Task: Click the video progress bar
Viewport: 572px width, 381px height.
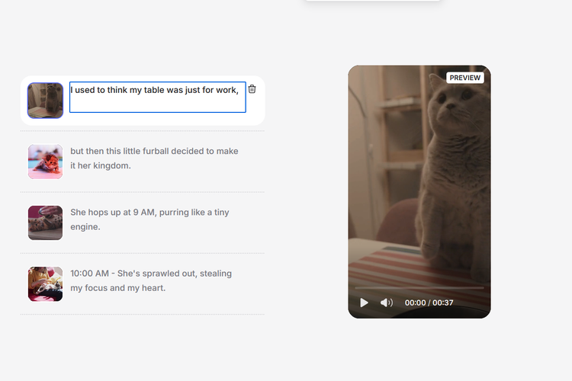Action: pyautogui.click(x=419, y=288)
